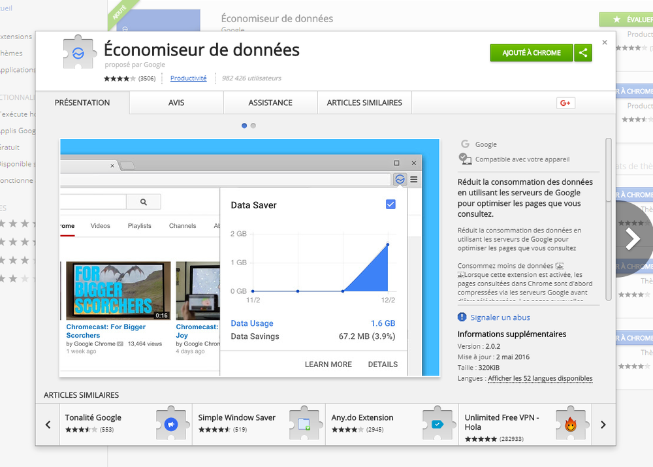Select the second slide indicator dot
Viewport: 653px width, 467px height.
(253, 125)
